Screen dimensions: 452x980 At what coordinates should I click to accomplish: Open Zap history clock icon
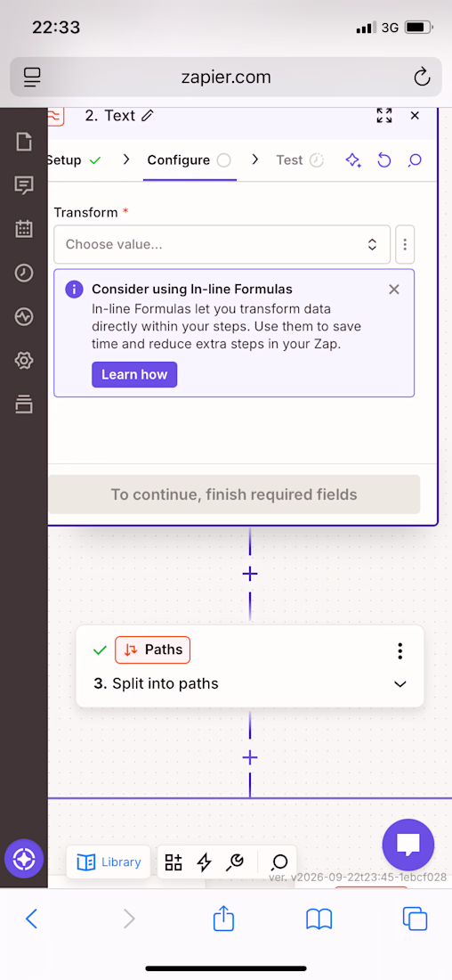tap(24, 273)
